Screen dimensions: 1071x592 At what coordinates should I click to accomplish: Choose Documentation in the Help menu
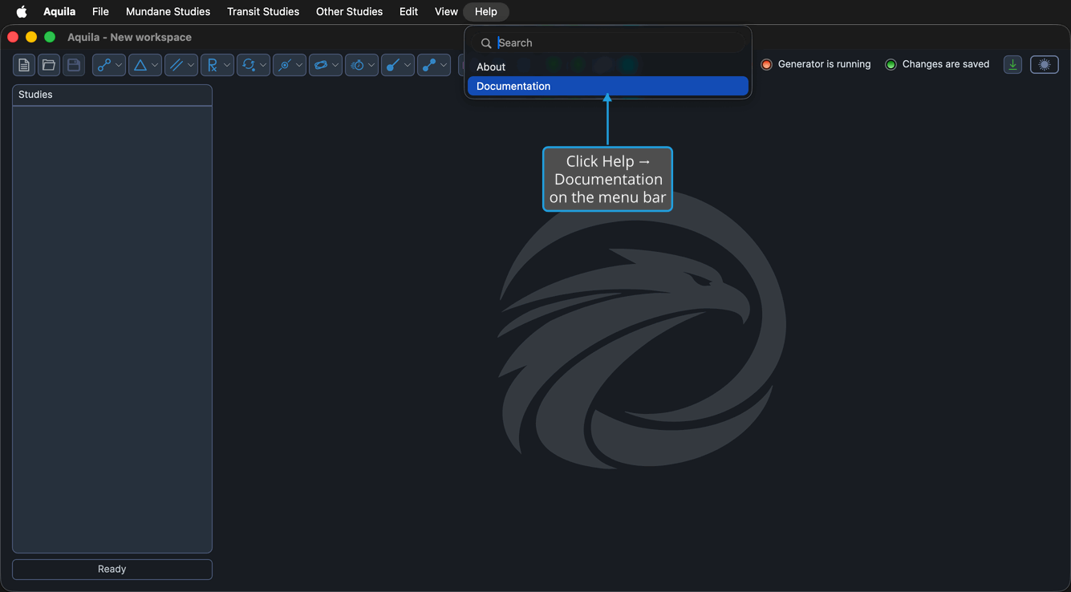click(608, 86)
